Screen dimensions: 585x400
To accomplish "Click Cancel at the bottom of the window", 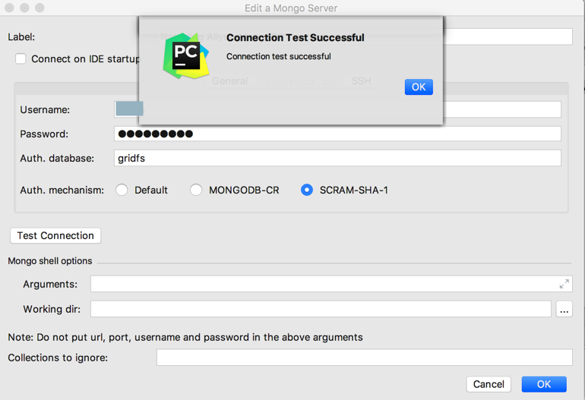I will coord(489,384).
